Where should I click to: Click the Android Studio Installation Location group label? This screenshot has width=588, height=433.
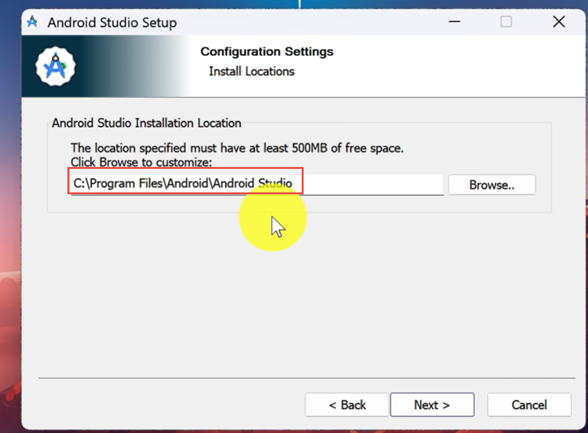tap(146, 123)
